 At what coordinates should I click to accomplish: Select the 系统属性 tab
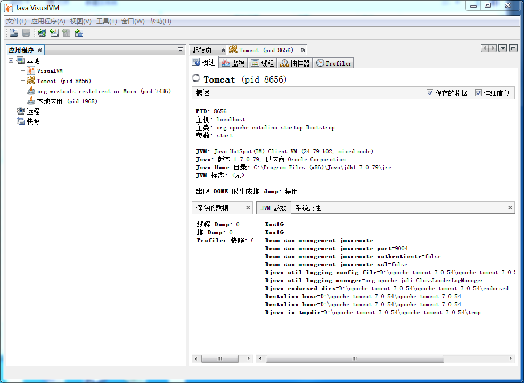coord(308,208)
